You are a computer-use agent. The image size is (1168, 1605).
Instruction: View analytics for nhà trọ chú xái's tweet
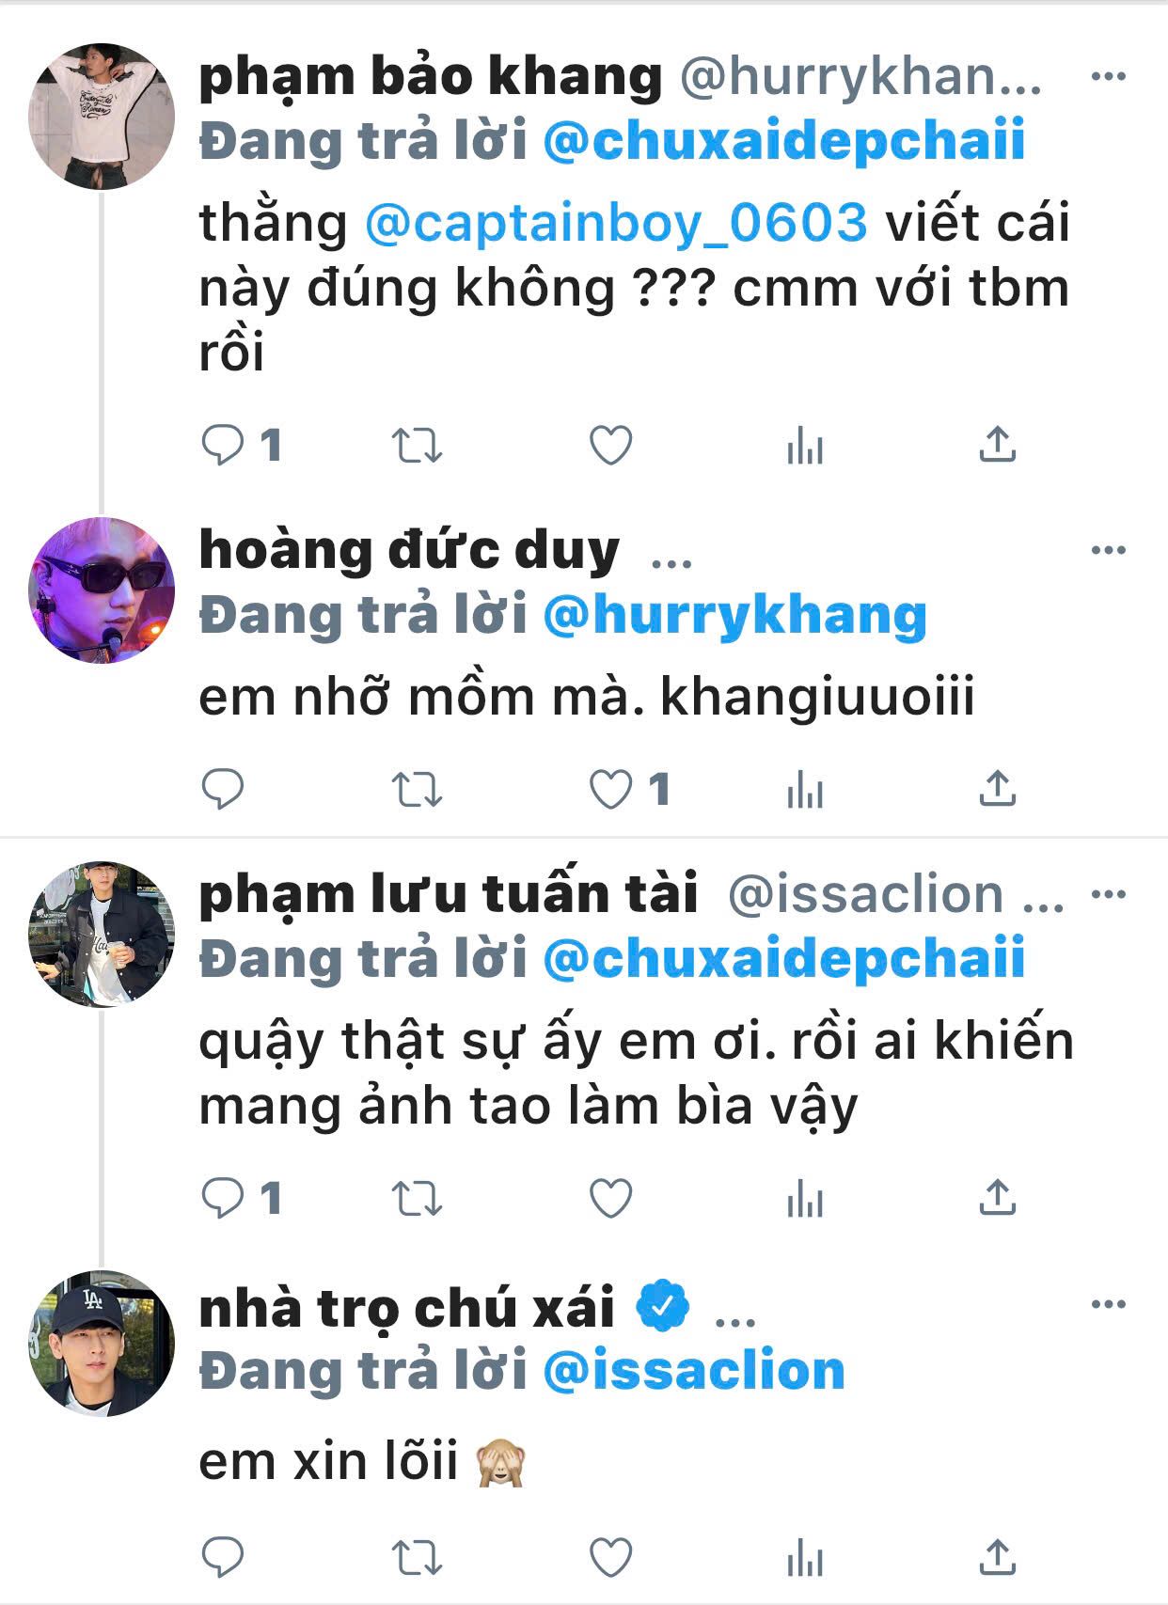[x=805, y=1557]
